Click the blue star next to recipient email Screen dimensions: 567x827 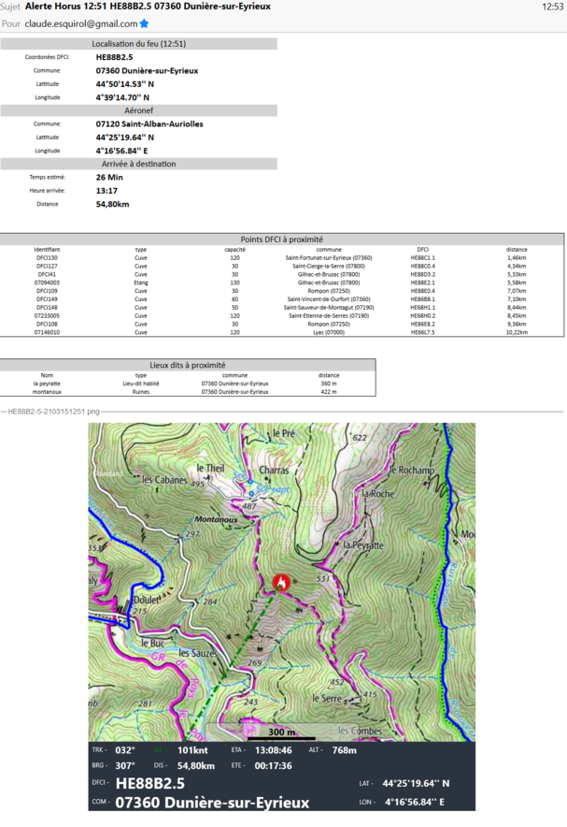point(145,23)
